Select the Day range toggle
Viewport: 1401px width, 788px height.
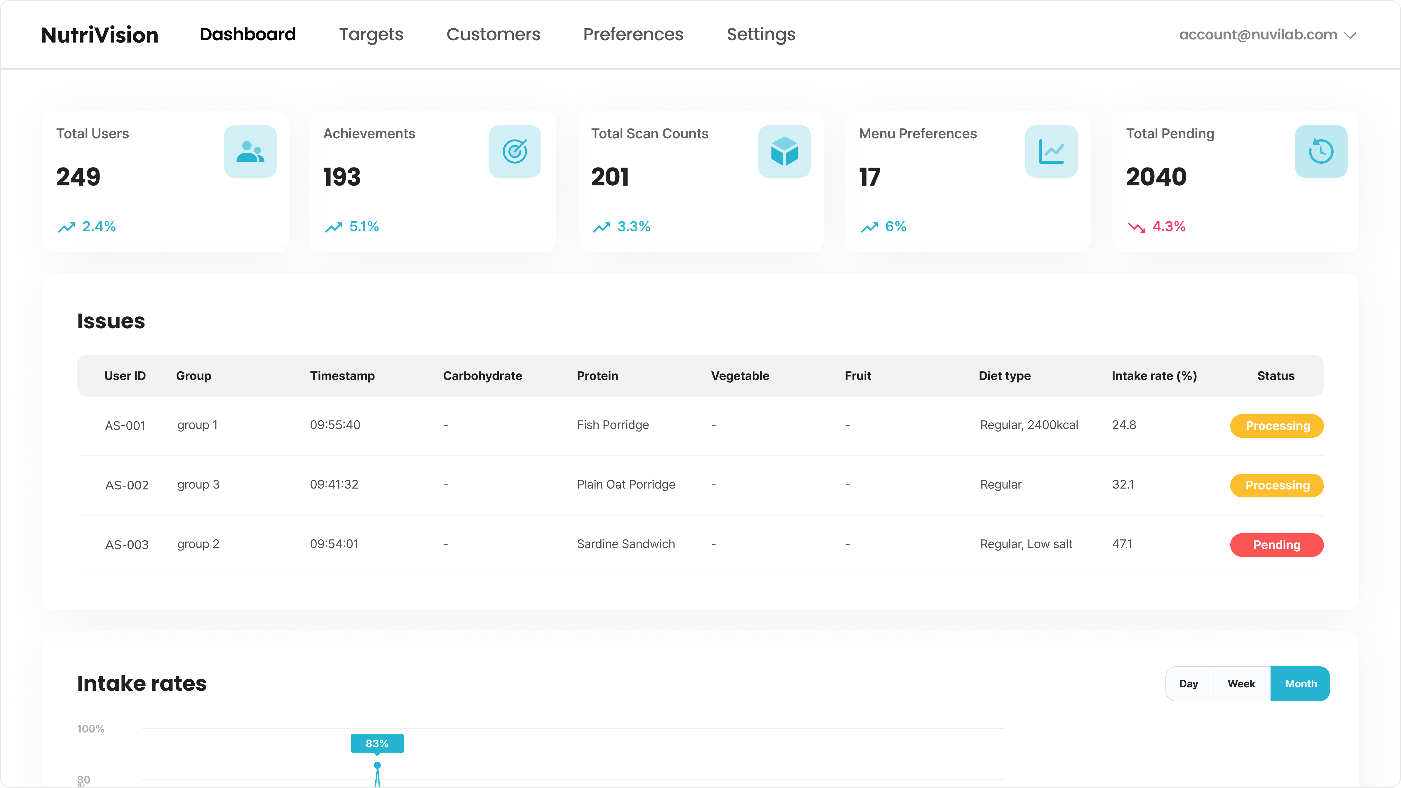coord(1189,684)
